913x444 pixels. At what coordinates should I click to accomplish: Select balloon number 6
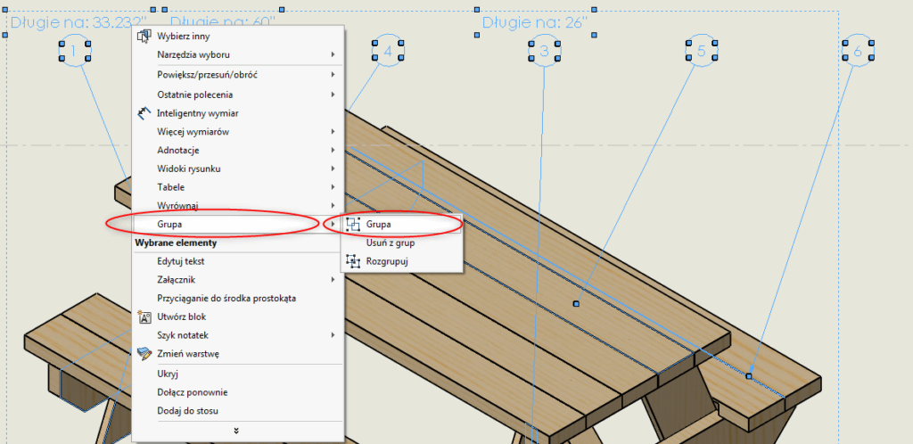pyautogui.click(x=858, y=51)
